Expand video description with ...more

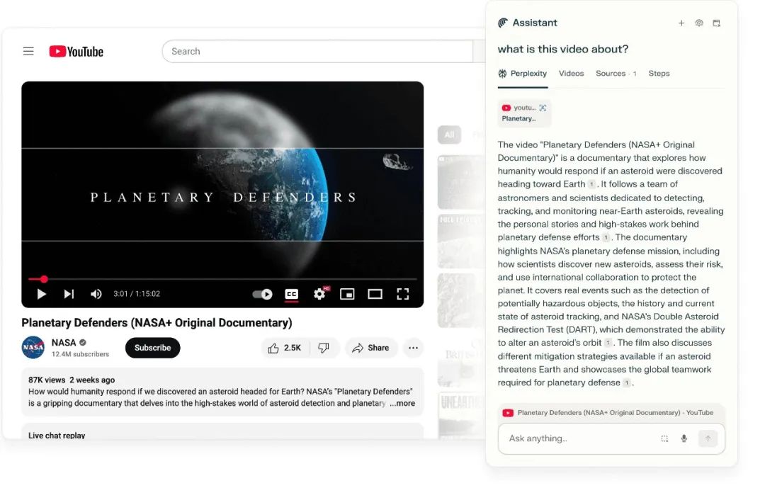point(402,404)
